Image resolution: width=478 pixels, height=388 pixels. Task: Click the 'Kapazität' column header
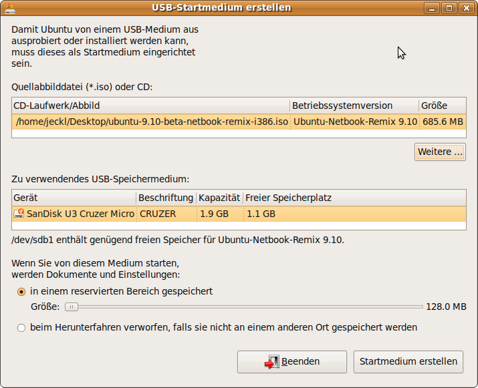click(219, 198)
